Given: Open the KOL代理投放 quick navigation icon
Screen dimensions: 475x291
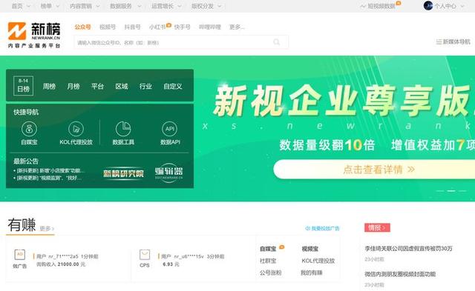Looking at the screenshot, I should click(x=76, y=129).
